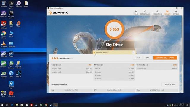Image resolution: width=190 pixels, height=107 pixels.
Task: Click the "Graphics score" label
Action: (56, 65)
